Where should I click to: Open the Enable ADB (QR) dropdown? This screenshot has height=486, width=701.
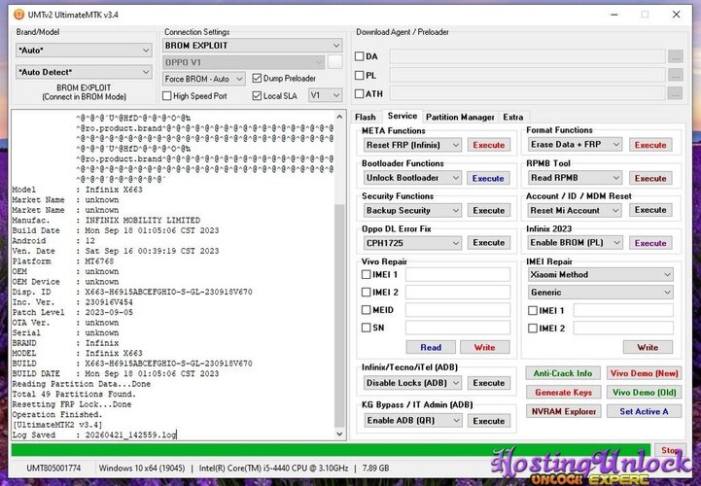coord(412,420)
